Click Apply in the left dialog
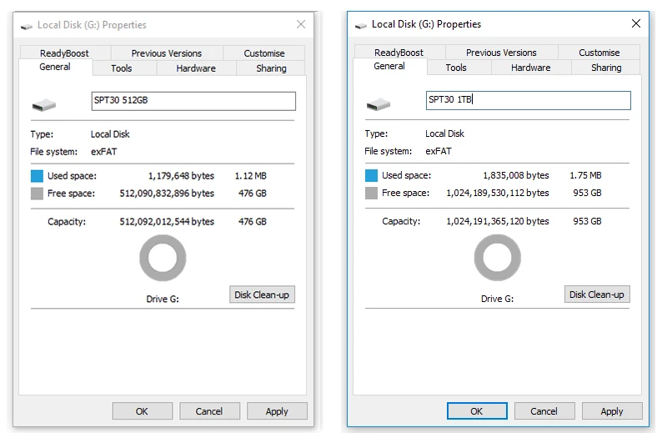 (x=277, y=411)
